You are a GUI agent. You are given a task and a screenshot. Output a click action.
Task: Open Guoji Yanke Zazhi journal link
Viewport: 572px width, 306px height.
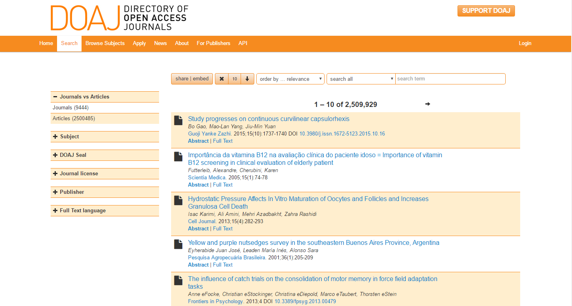210,134
